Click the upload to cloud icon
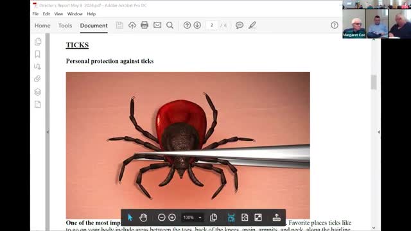Image resolution: width=411 pixels, height=231 pixels. 132,25
